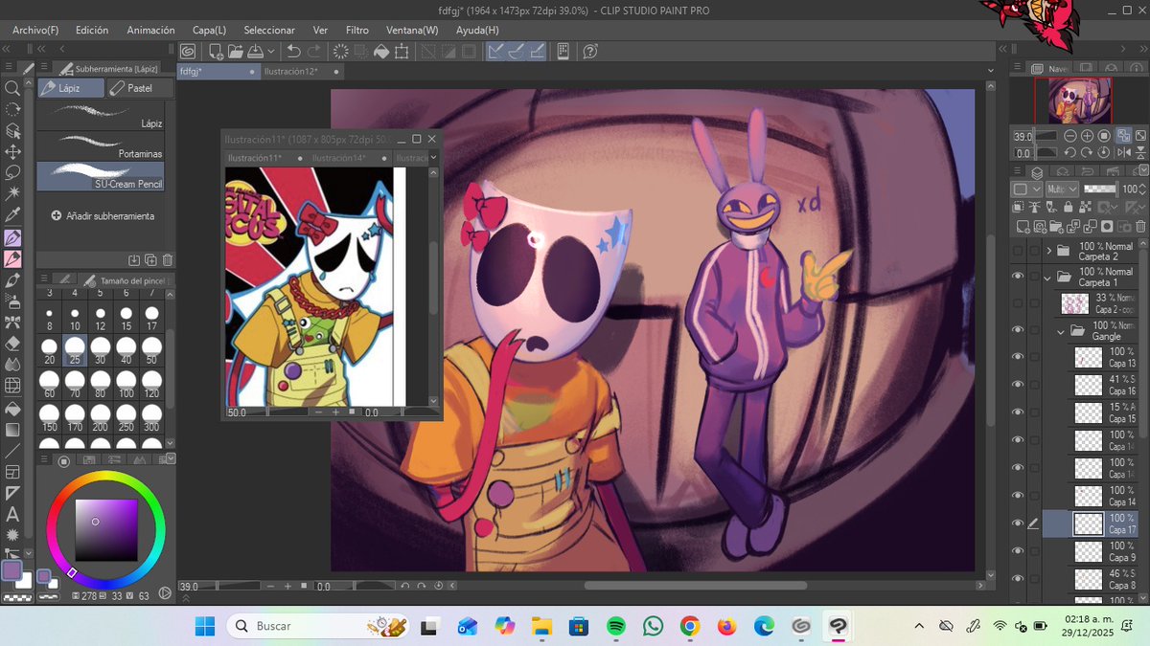Choose brush size 50 preset
This screenshot has height=646, width=1150.
pos(151,350)
